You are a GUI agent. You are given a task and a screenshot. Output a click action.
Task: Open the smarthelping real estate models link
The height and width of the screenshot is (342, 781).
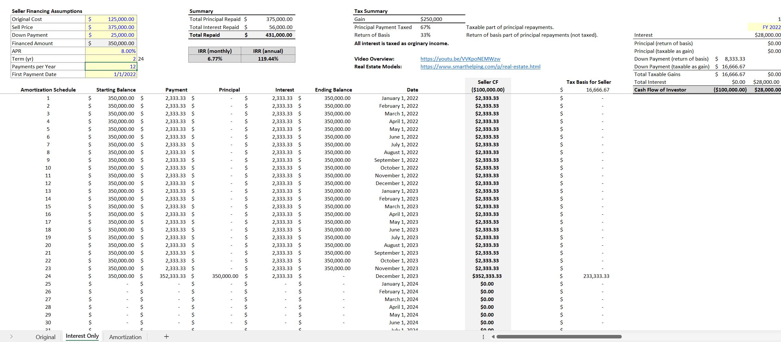(x=480, y=66)
